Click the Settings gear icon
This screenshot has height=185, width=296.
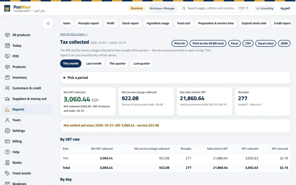click(x=7, y=131)
